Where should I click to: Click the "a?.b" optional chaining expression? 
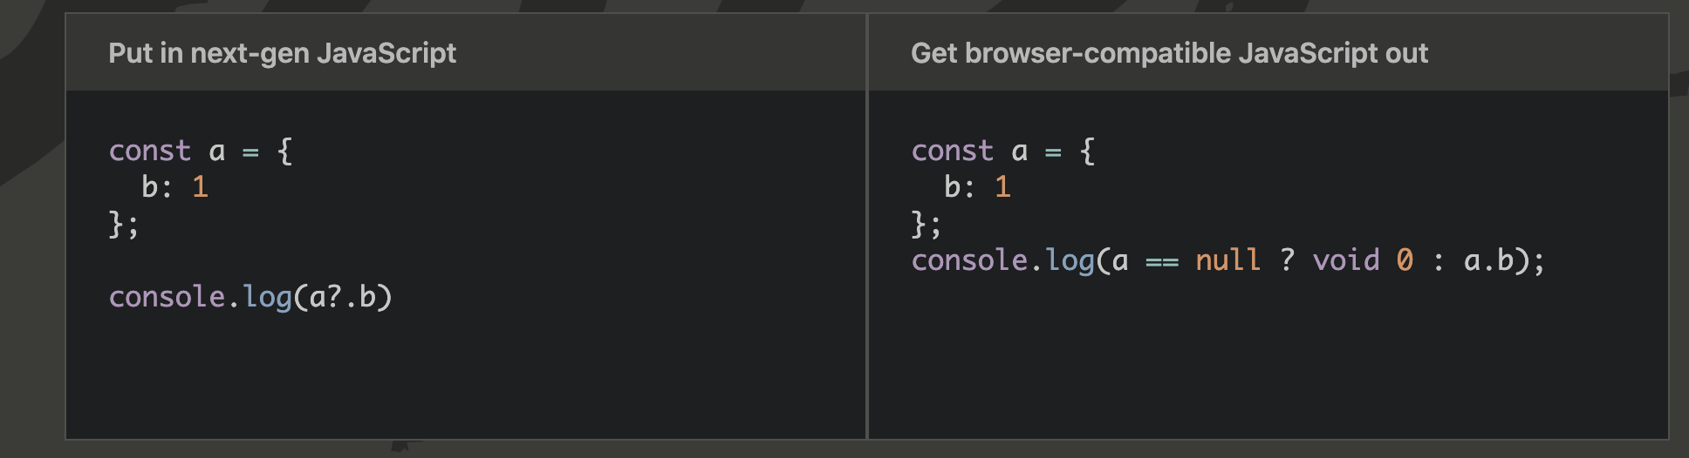342,297
